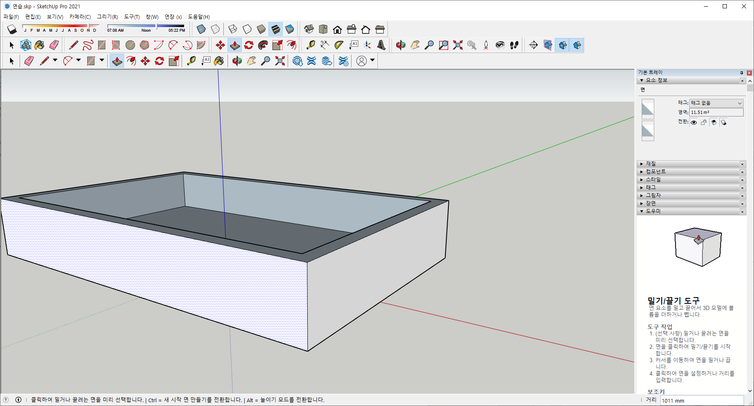Image resolution: width=754 pixels, height=406 pixels.
Task: Open the 그리기(R) menu
Action: click(x=107, y=17)
